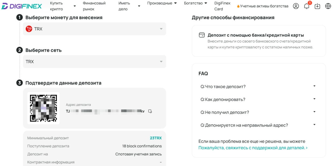333x166 pixels.
Task: Expand FAQ Как депонировать?
Action: coord(259,99)
